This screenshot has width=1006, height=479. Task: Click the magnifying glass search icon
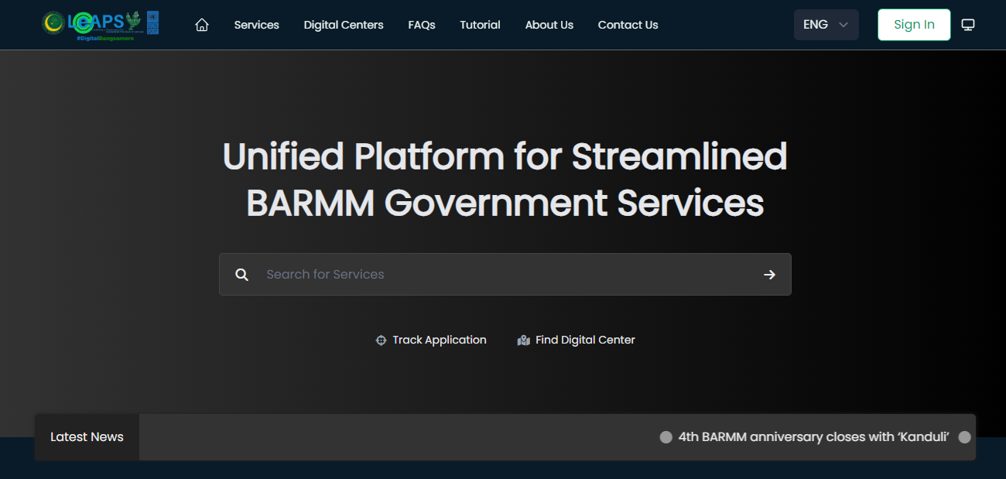coord(241,274)
